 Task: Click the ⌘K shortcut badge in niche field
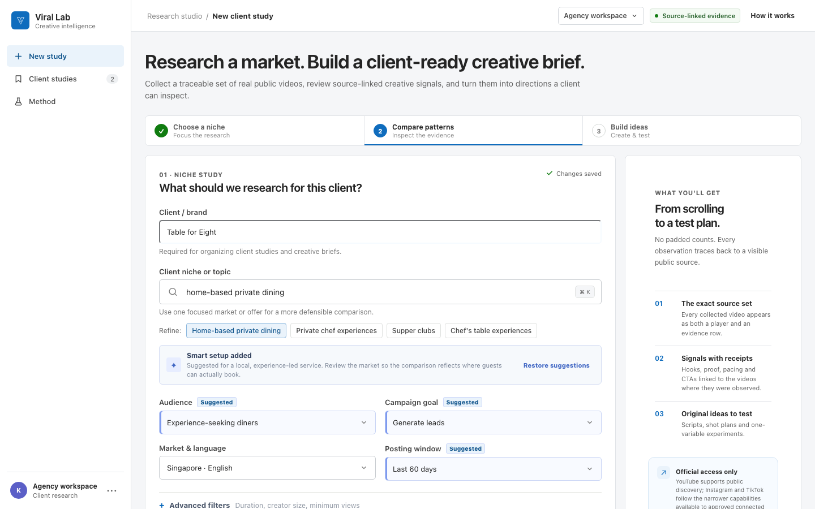pyautogui.click(x=585, y=292)
